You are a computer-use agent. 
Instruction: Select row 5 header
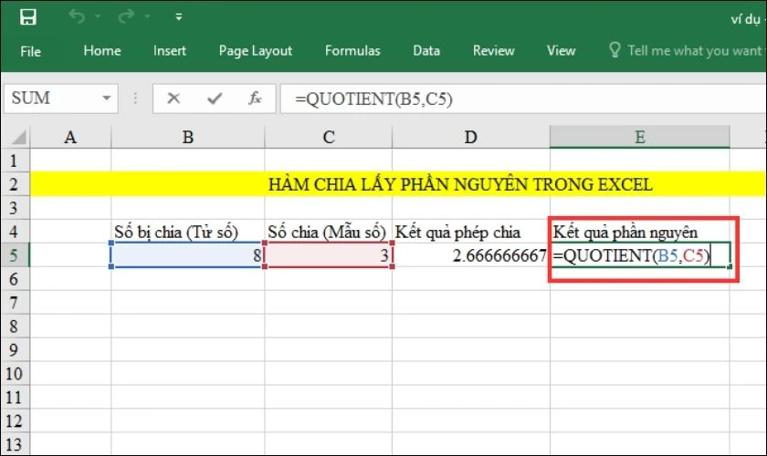[x=14, y=255]
